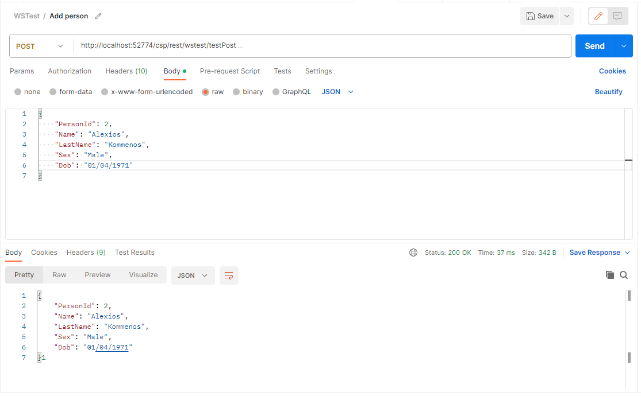The image size is (641, 396).
Task: Click the globe network icon near Status
Action: click(413, 253)
